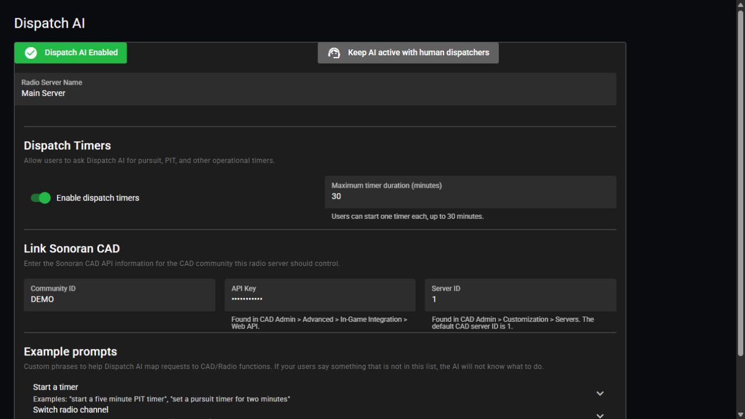Click the Example prompts heading
The image size is (745, 419).
71,351
